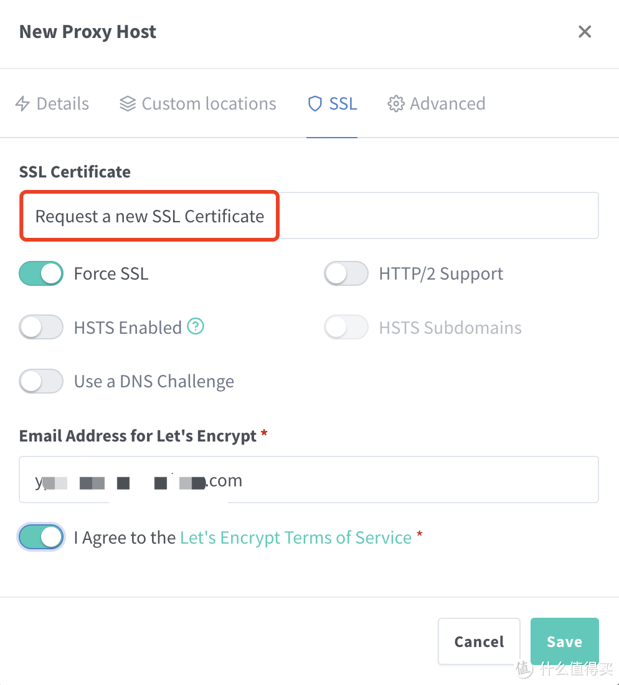The height and width of the screenshot is (685, 619).
Task: Enable HTTP/2 Support switch
Action: (x=346, y=273)
